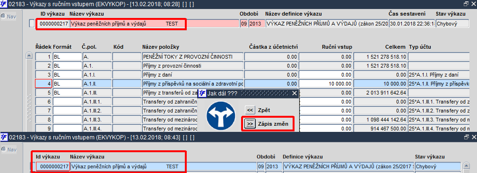Click Formát cell BL in row 1
477x173 pixels.
click(x=67, y=57)
